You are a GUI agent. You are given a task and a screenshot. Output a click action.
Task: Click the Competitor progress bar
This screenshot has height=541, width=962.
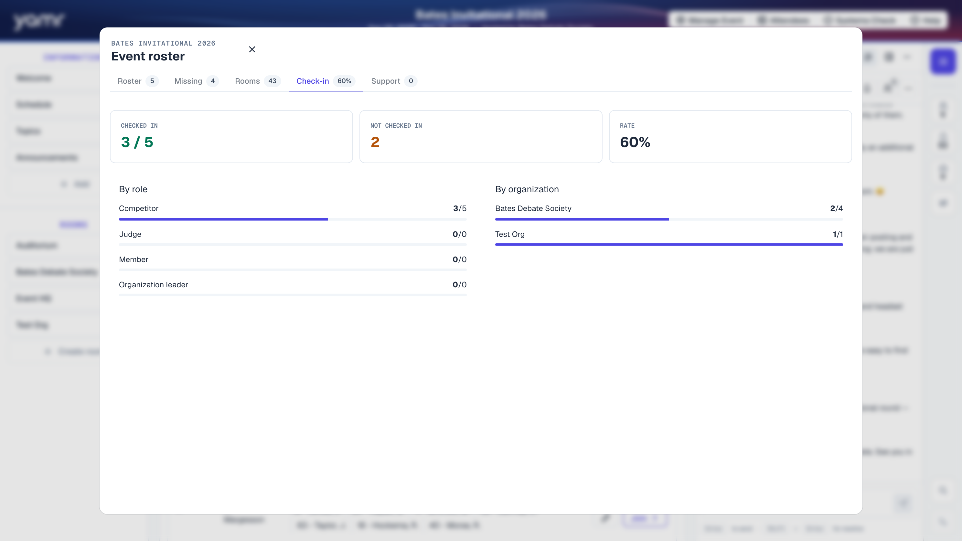point(293,219)
